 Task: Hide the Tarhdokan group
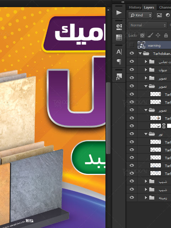[x=132, y=53]
